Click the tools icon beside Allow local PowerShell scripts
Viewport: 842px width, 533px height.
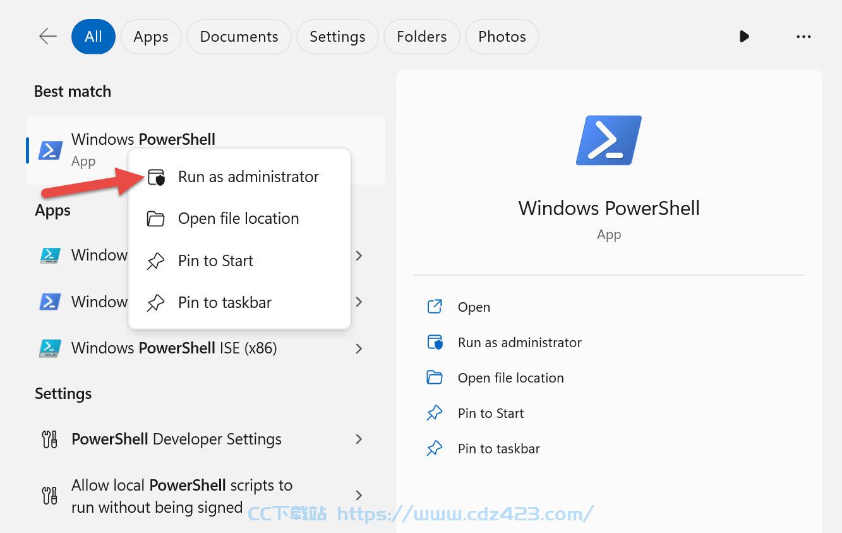[50, 496]
